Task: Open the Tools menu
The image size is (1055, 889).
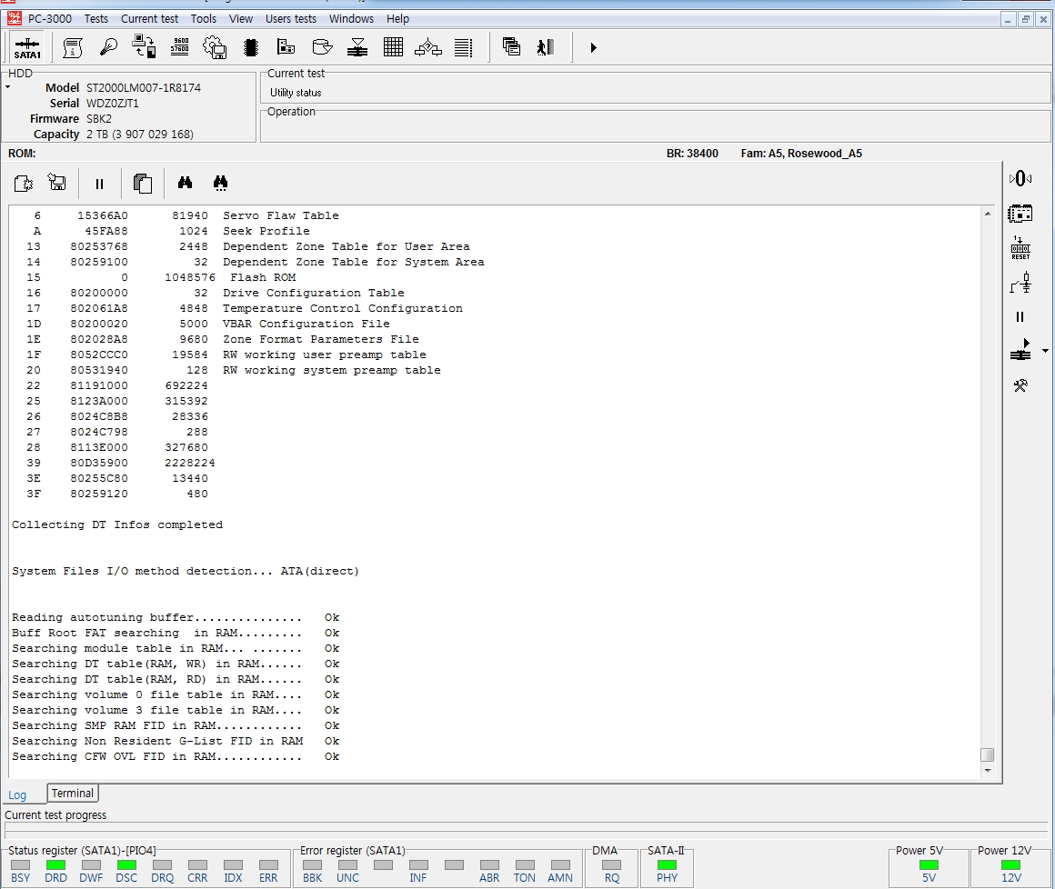Action: click(x=204, y=18)
